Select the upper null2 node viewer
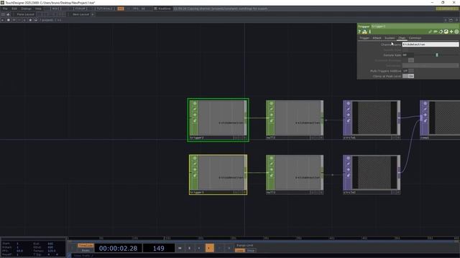Screen dimensions: 460x258 [x=298, y=118]
